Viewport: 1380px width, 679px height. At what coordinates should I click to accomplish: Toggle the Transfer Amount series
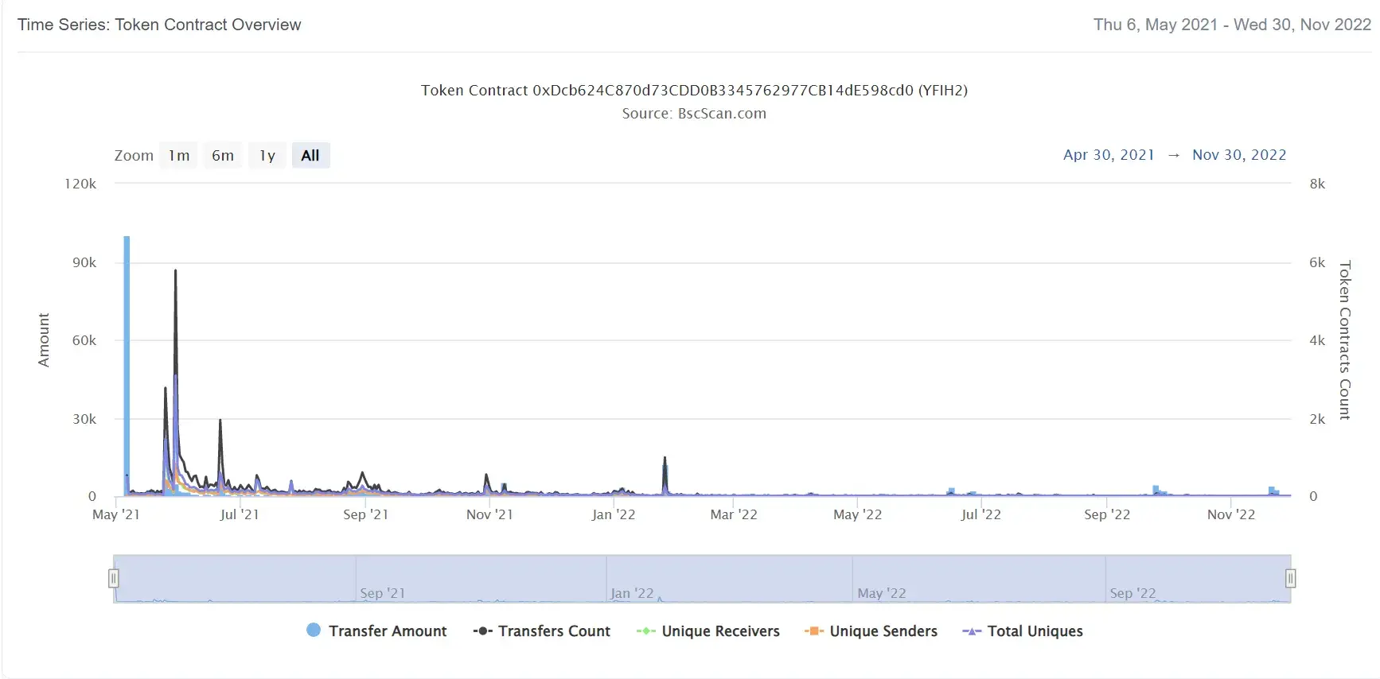377,630
